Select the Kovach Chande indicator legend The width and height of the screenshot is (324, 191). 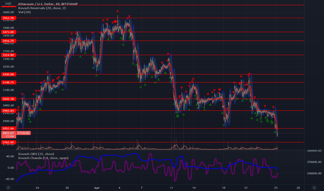43,158
